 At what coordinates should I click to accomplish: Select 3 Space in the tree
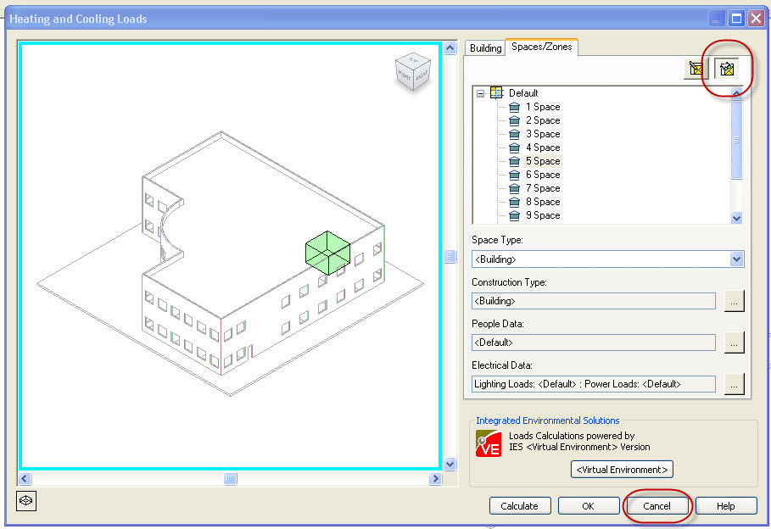click(x=543, y=134)
